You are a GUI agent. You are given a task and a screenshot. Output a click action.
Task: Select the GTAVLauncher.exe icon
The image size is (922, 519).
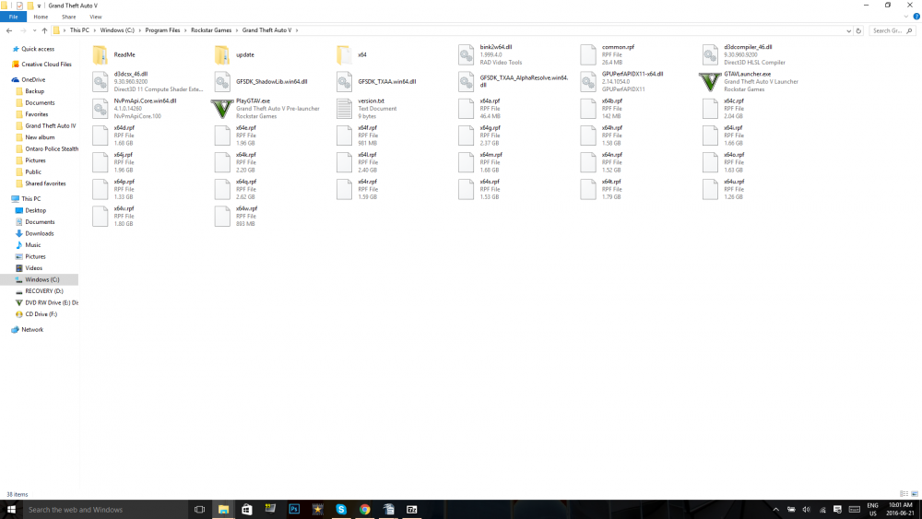(x=710, y=82)
